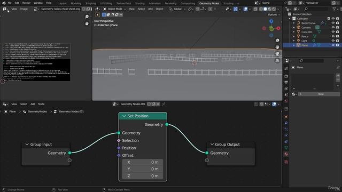Add a new workspace with plus tab

[238, 3]
